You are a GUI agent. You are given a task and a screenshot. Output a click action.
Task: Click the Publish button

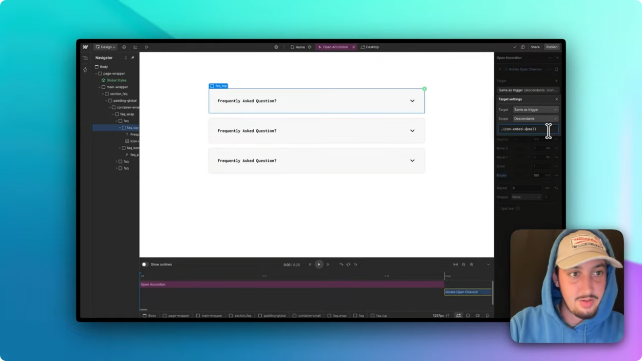[x=552, y=47]
